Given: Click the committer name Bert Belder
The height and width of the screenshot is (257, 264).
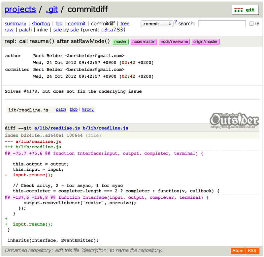Looking at the screenshot, I should tap(48, 70).
